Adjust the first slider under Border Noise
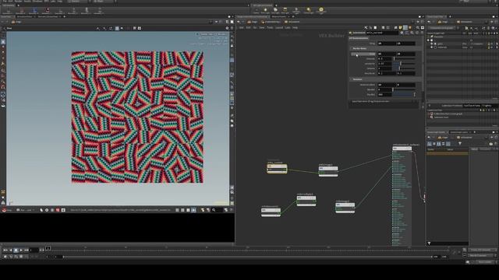This screenshot has height=280, width=499. point(404,59)
